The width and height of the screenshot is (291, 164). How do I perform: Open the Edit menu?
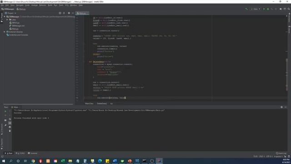coord(7,5)
